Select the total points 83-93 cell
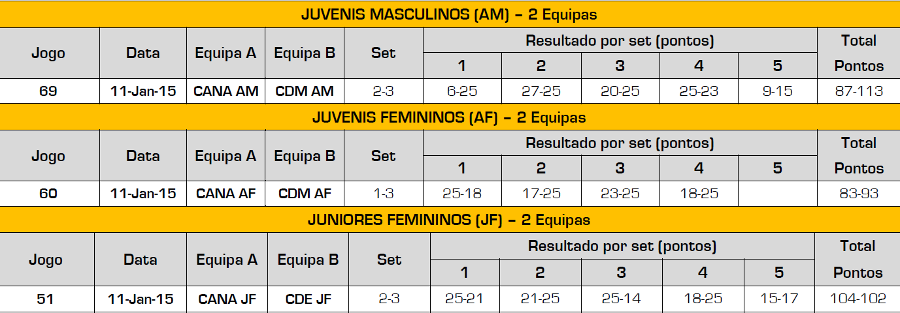This screenshot has height=313, width=900. [858, 194]
